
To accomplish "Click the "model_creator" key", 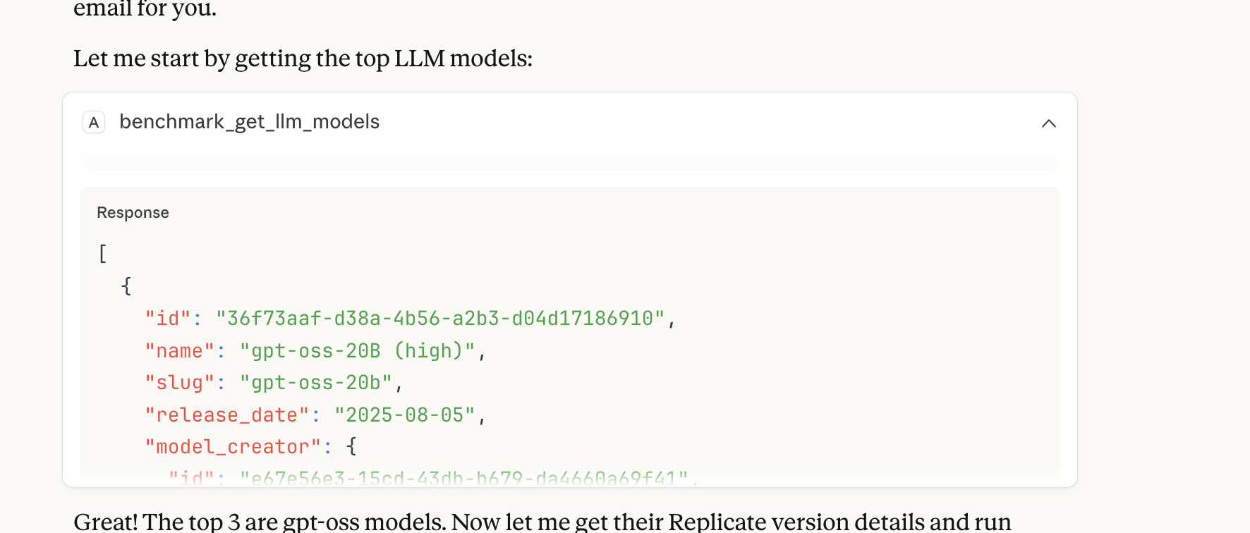I will [233, 447].
